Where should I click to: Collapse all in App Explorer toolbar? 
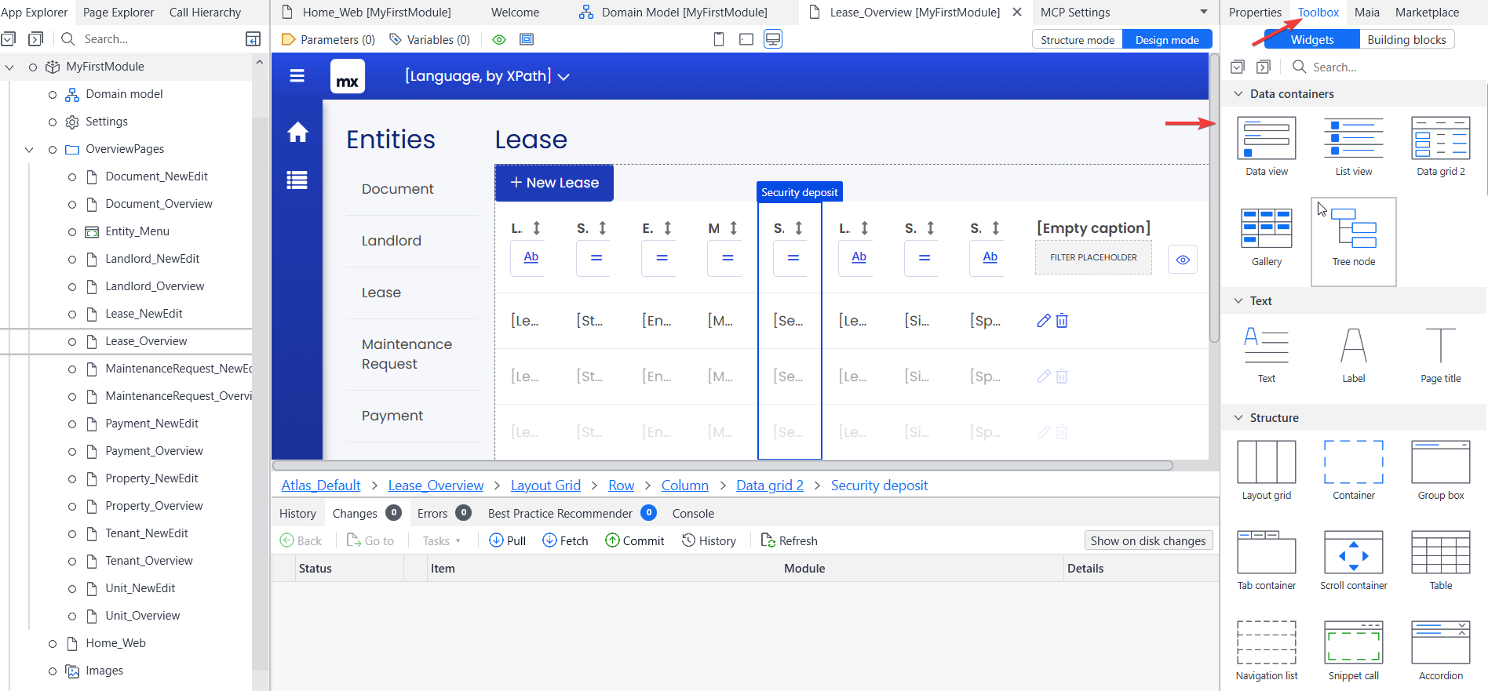click(8, 39)
